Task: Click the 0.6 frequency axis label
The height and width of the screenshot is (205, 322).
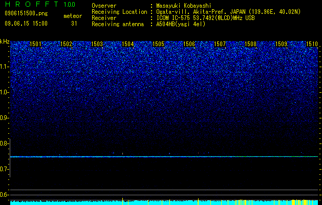Action: [5, 195]
